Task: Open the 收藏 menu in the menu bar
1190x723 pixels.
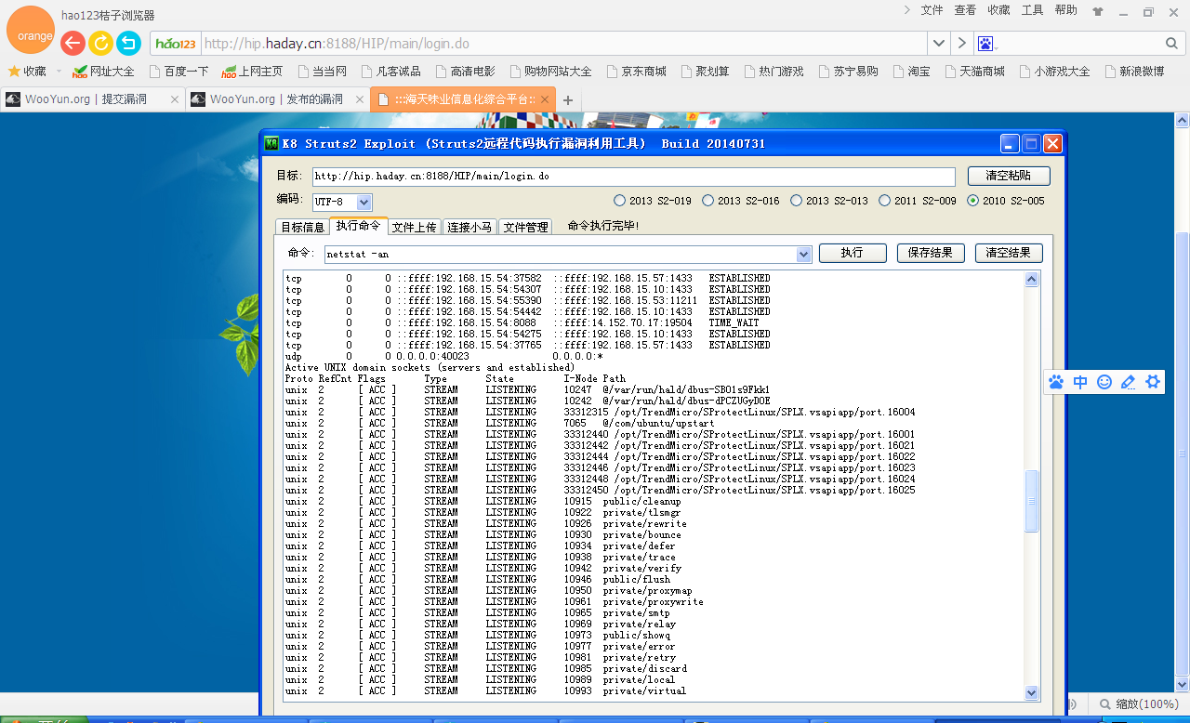Action: point(998,10)
